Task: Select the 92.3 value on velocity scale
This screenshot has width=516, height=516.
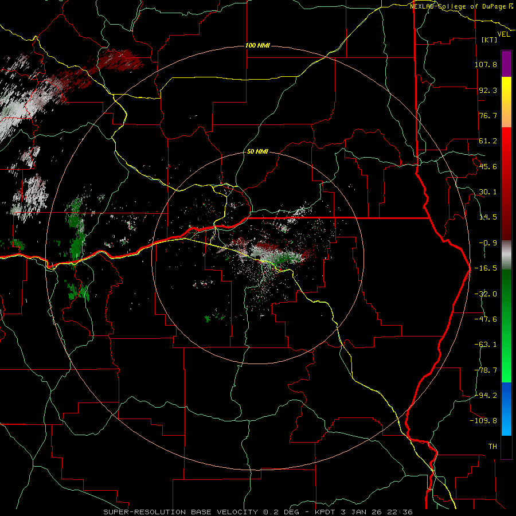Action: point(488,90)
